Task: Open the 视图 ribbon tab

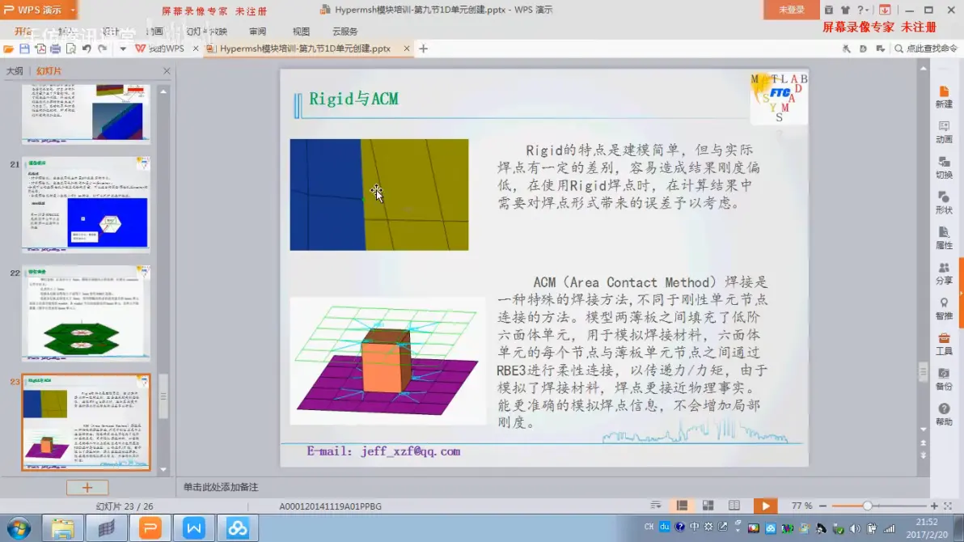Action: point(301,32)
